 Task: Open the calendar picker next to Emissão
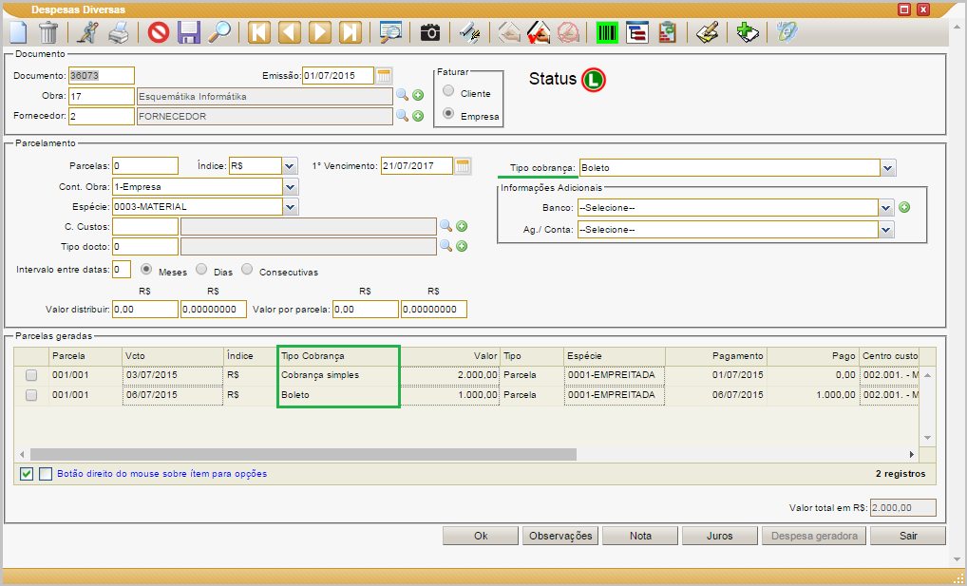(384, 76)
